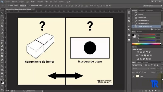
Task: Select the Zoom tool
Action: [x=2, y=77]
